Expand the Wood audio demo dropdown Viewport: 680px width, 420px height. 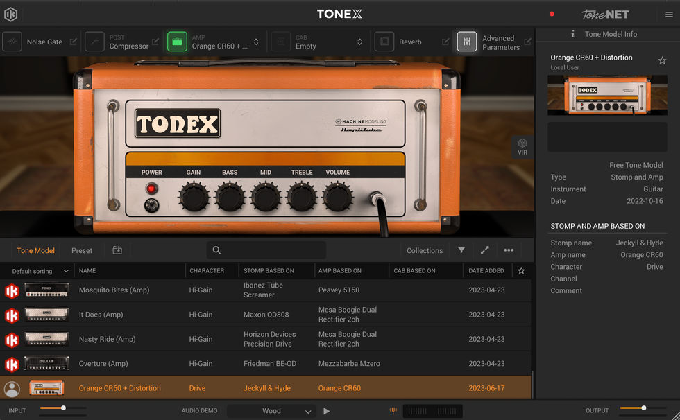271,411
